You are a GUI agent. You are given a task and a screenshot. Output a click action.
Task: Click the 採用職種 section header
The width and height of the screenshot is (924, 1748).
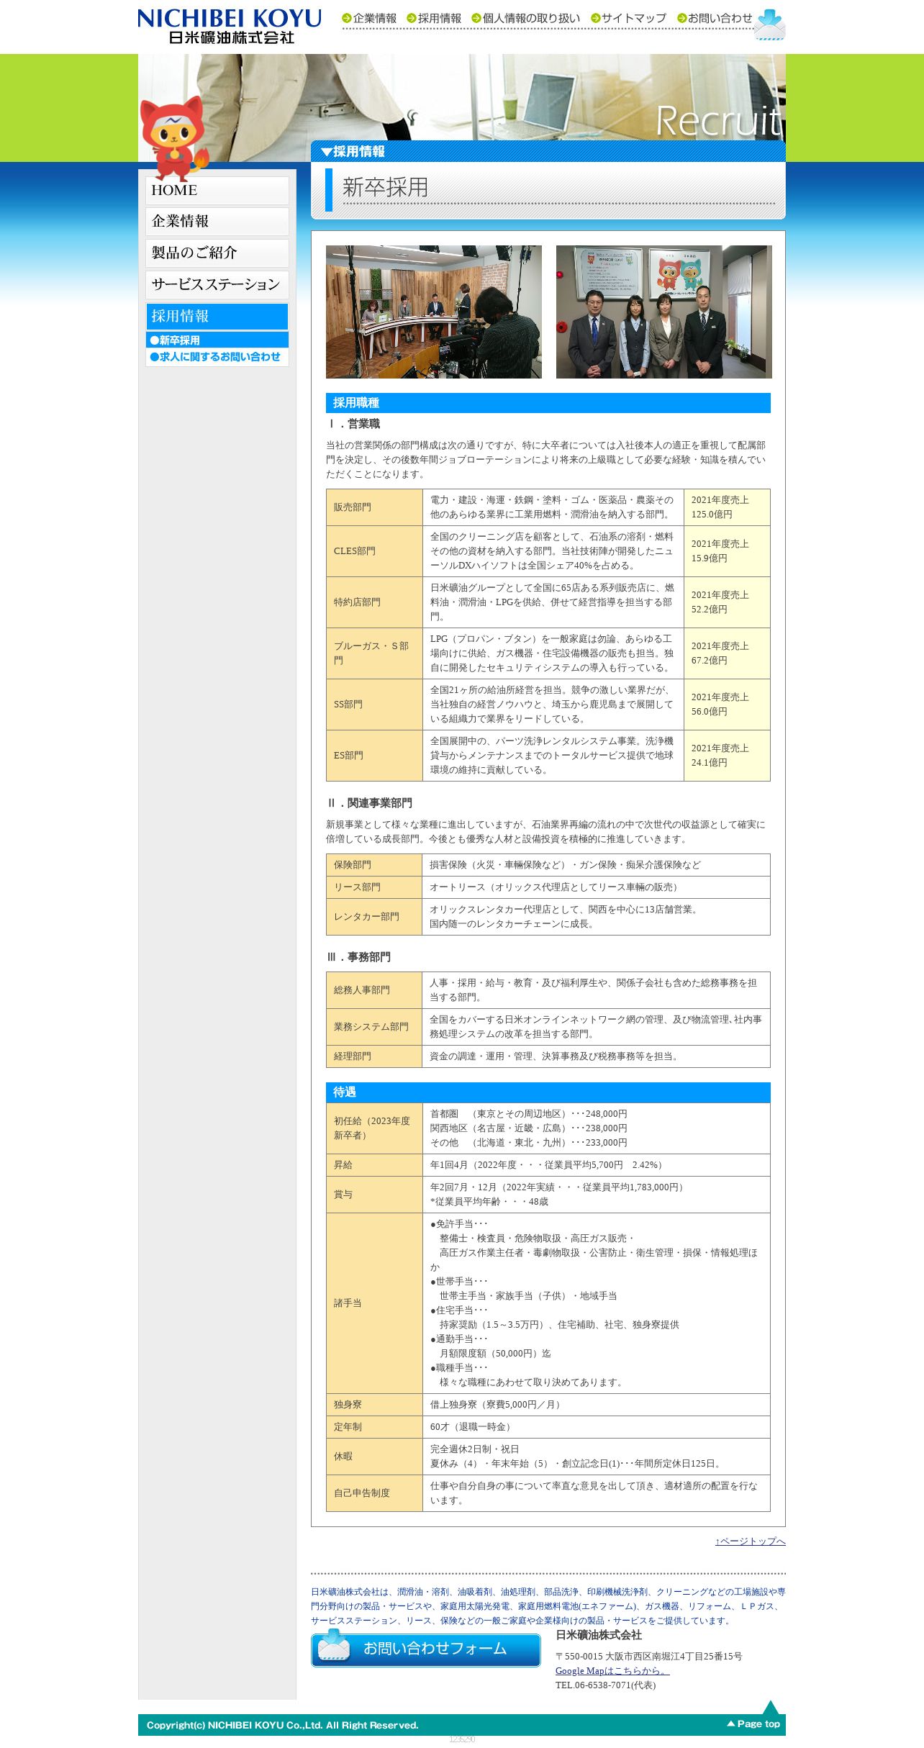pos(548,403)
